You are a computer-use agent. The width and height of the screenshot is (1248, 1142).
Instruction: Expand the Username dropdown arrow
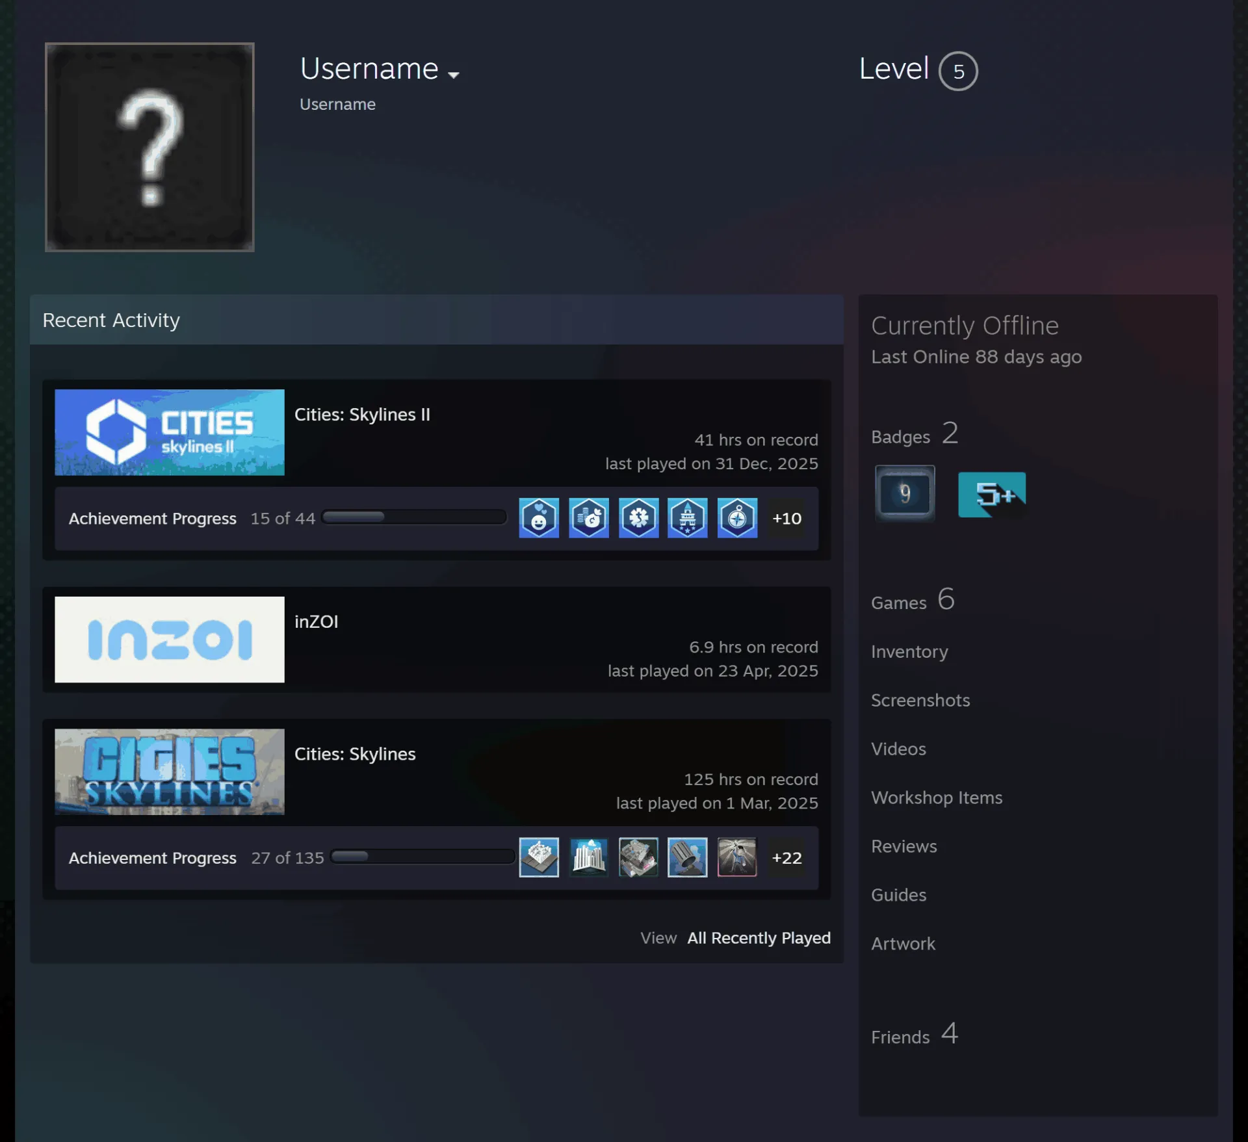click(454, 75)
